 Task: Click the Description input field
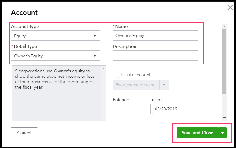point(155,56)
